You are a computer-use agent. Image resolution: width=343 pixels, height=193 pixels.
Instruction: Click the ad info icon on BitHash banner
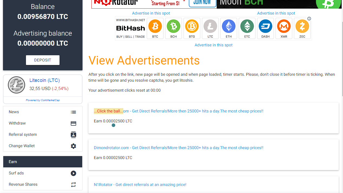point(309,19)
